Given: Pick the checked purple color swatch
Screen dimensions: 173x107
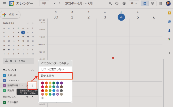Looking at the screenshot, I should 58,94.
